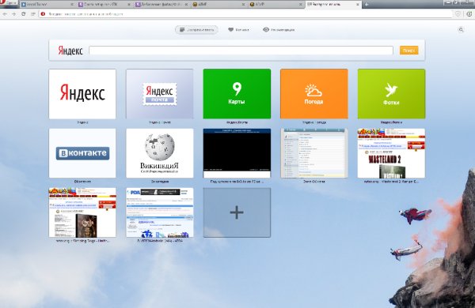475x308 pixels.
Task: Click the Яндекс logo in the search bar
Action: [70, 51]
